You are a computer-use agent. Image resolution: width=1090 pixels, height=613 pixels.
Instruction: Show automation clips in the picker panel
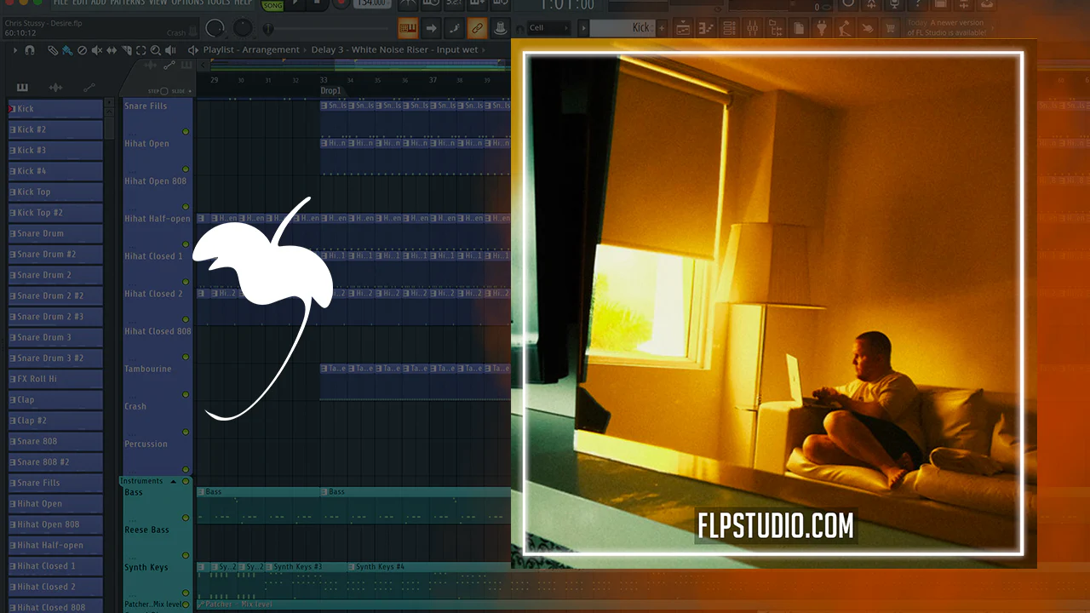(89, 88)
